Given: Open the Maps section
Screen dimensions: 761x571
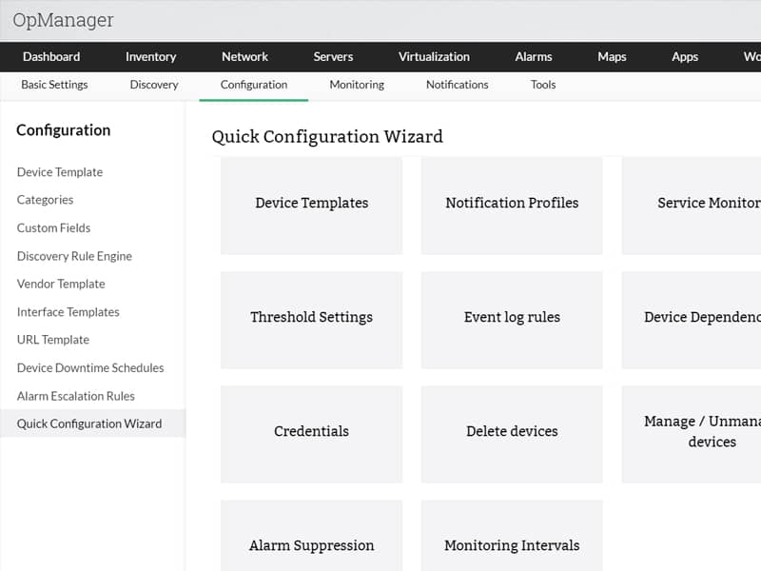Looking at the screenshot, I should 612,57.
